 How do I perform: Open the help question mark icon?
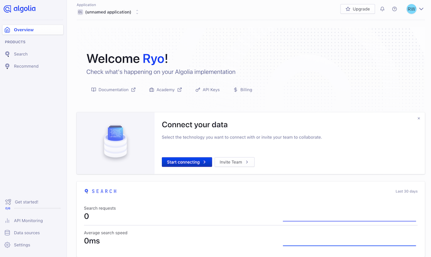click(395, 9)
